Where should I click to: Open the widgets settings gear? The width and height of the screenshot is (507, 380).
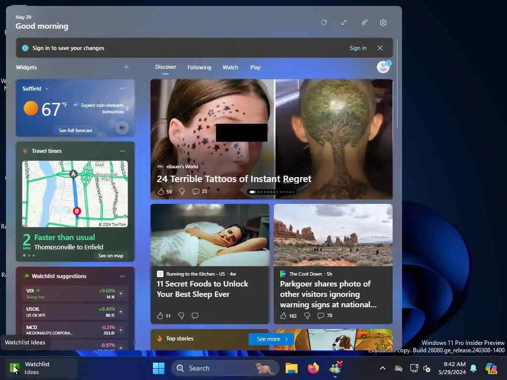tap(383, 23)
